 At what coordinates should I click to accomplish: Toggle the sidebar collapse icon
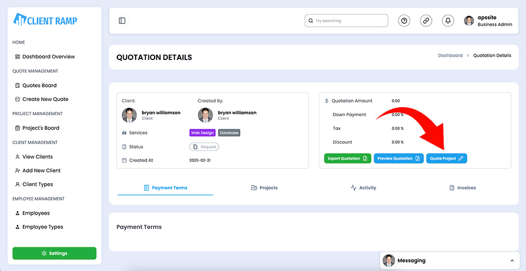(122, 21)
